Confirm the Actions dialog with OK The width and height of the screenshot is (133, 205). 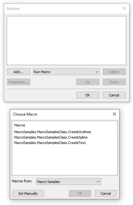(x=88, y=95)
